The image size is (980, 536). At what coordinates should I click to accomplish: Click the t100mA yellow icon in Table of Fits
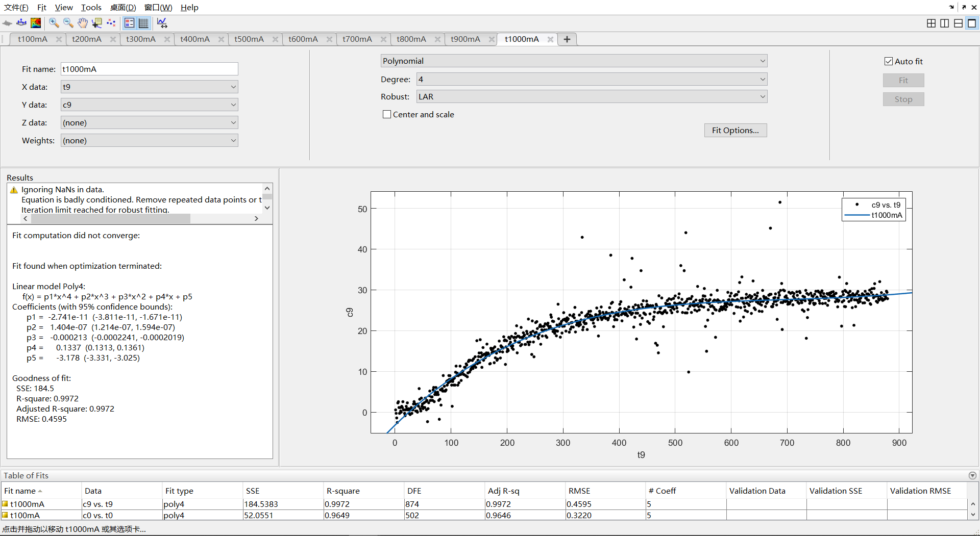coord(5,515)
